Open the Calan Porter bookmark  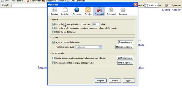[34, 1]
